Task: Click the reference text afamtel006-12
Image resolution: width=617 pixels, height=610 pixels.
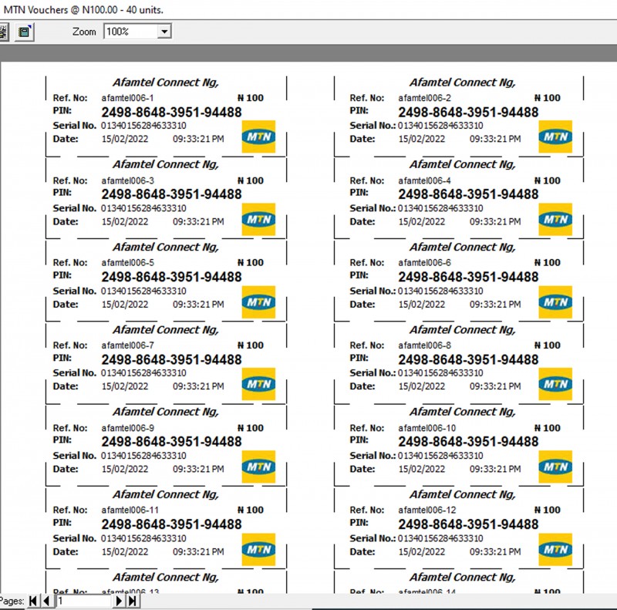Action: coord(427,510)
